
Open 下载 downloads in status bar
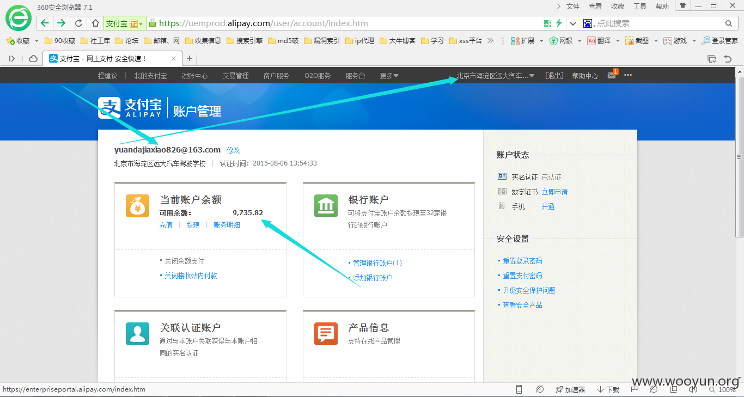point(608,389)
